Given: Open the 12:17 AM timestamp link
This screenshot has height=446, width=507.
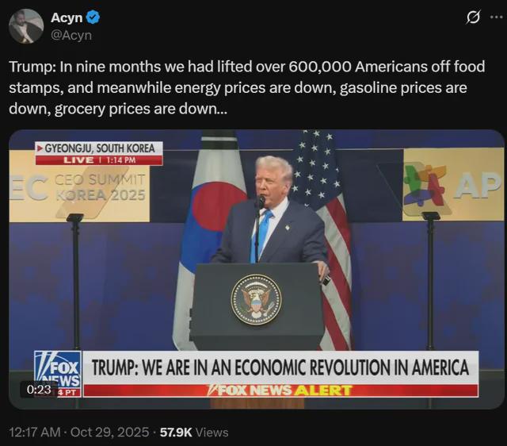Looking at the screenshot, I should point(35,432).
